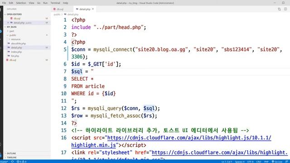Collapse the Open Editors section
Viewport: 290px width, 163px height.
pyautogui.click(x=14, y=14)
